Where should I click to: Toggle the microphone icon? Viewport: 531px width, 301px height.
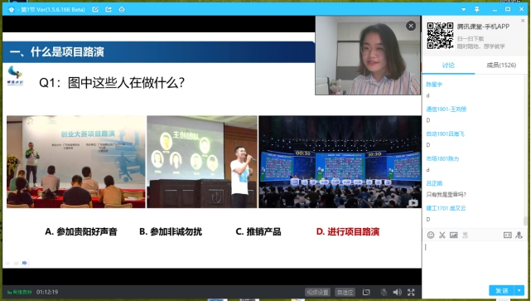point(384,292)
